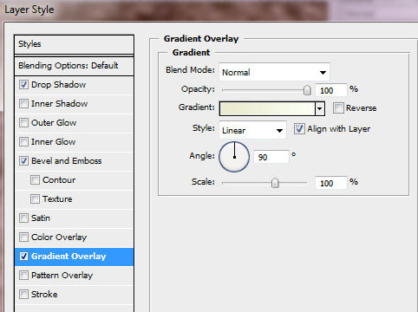
Task: Open the Inner Shadow settings label
Action: tap(59, 104)
